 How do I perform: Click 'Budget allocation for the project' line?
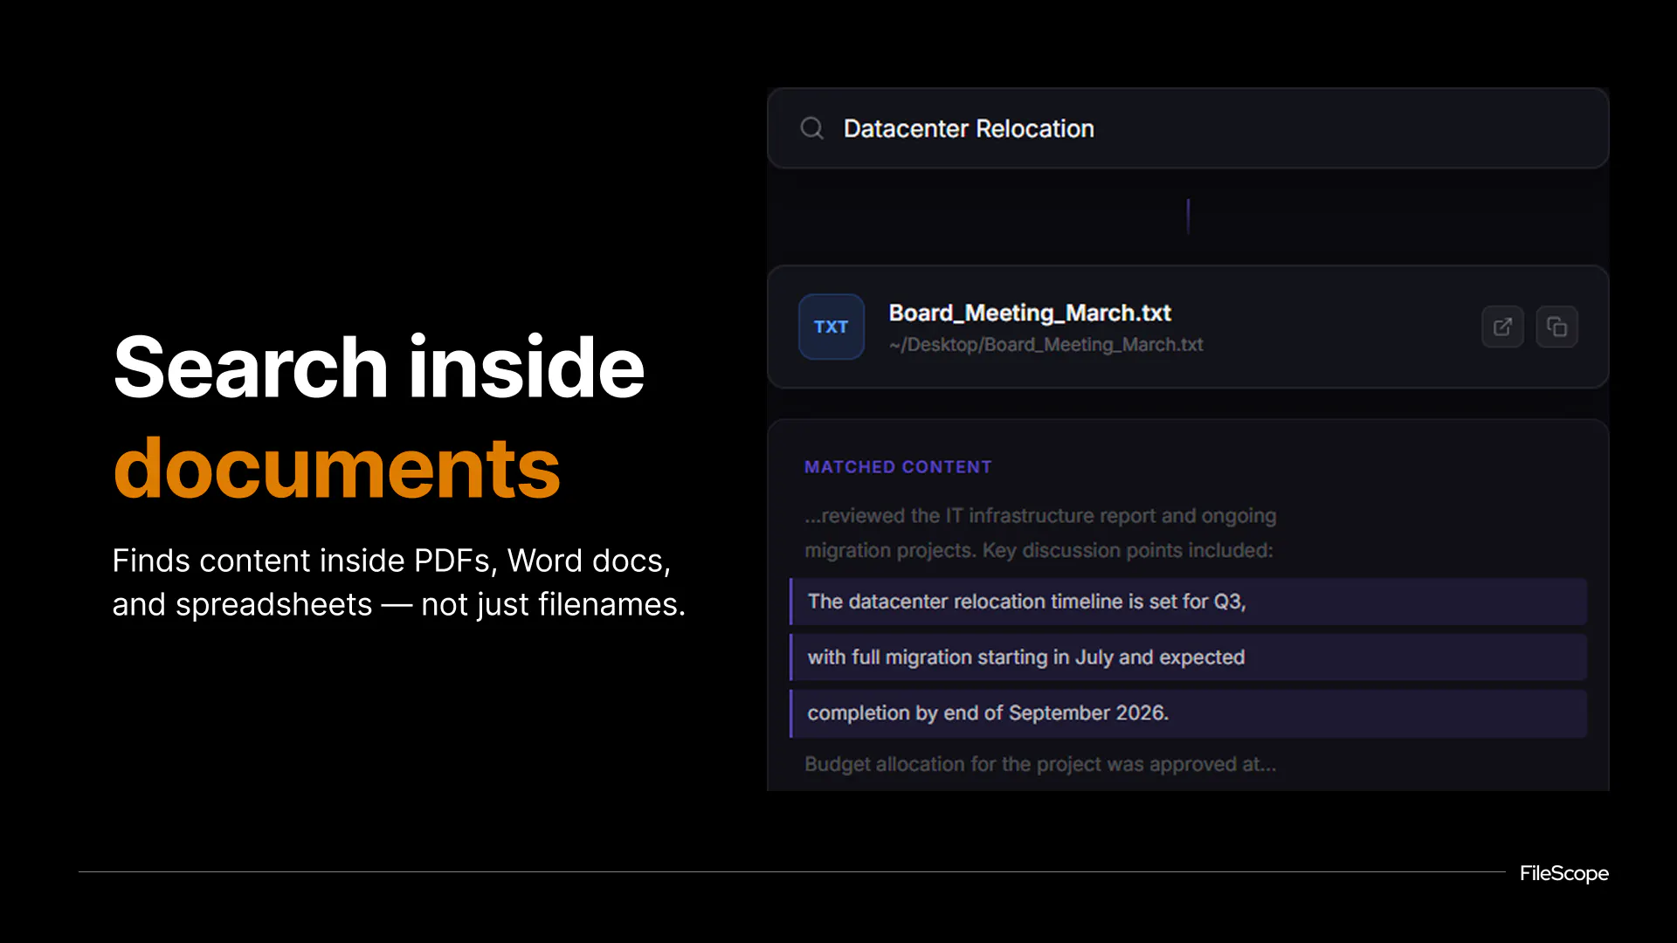[1040, 764]
